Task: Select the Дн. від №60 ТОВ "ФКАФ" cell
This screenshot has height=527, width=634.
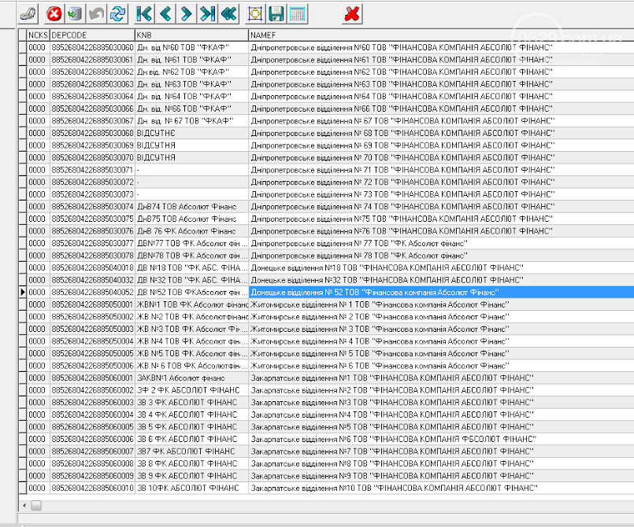Action: click(x=191, y=48)
